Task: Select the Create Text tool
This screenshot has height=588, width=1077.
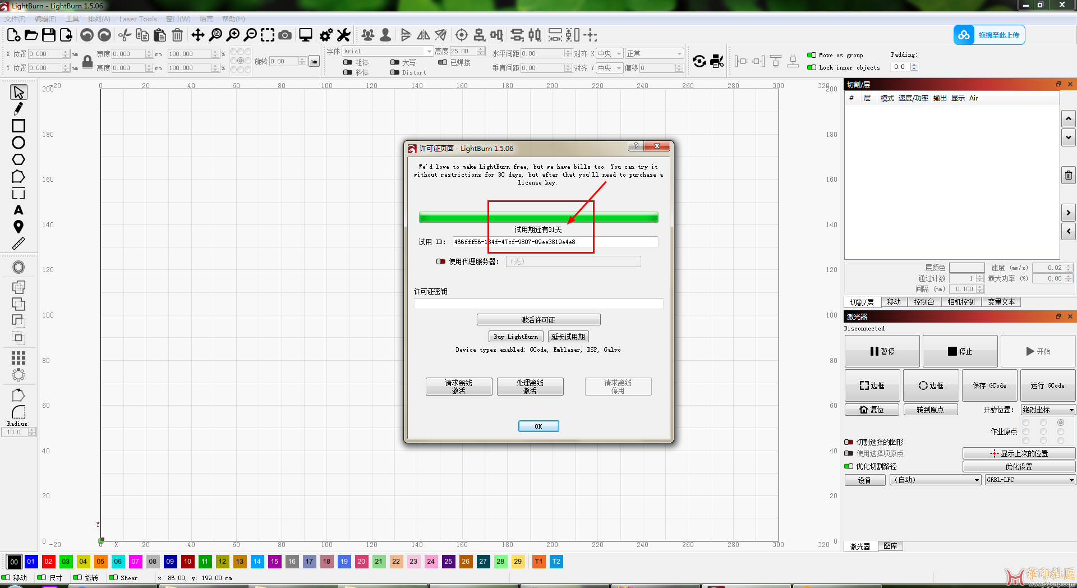Action: tap(19, 210)
